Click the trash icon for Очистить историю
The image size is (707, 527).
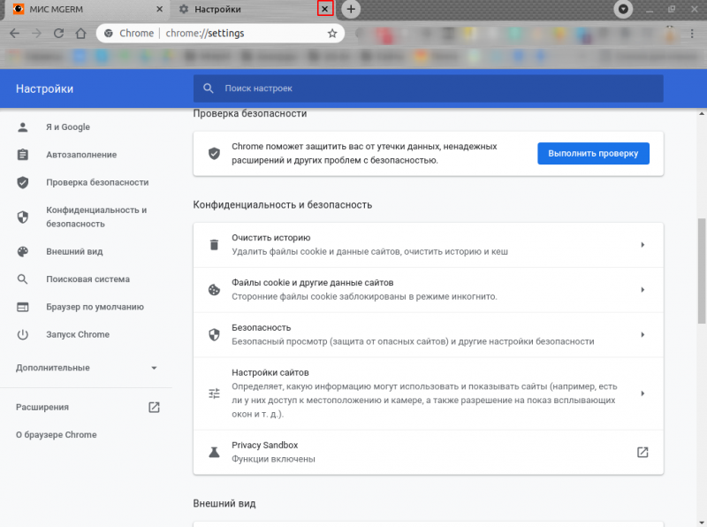pos(213,244)
